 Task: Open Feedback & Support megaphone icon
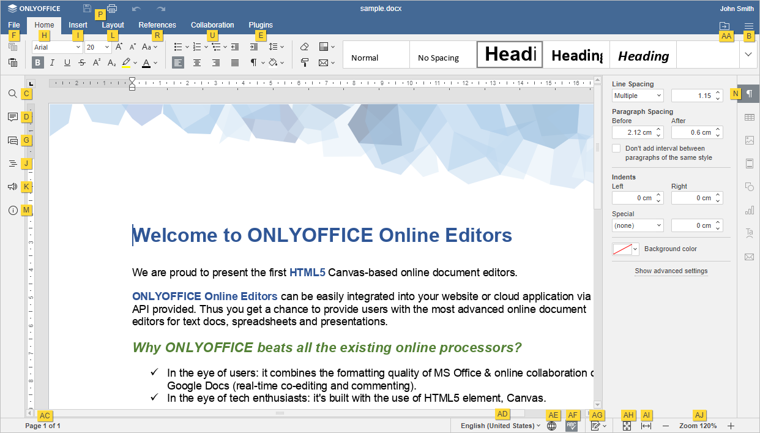coord(13,187)
